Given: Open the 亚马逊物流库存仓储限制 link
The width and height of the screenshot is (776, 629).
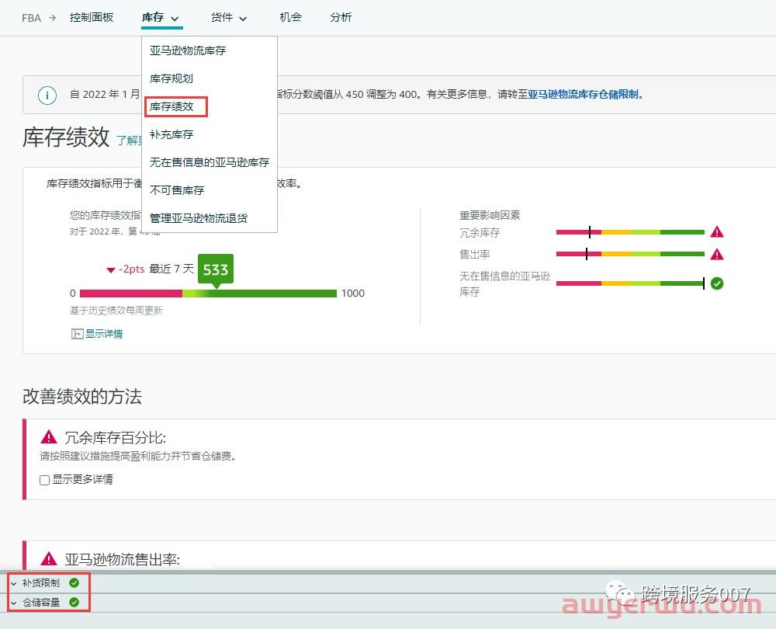Looking at the screenshot, I should (583, 94).
